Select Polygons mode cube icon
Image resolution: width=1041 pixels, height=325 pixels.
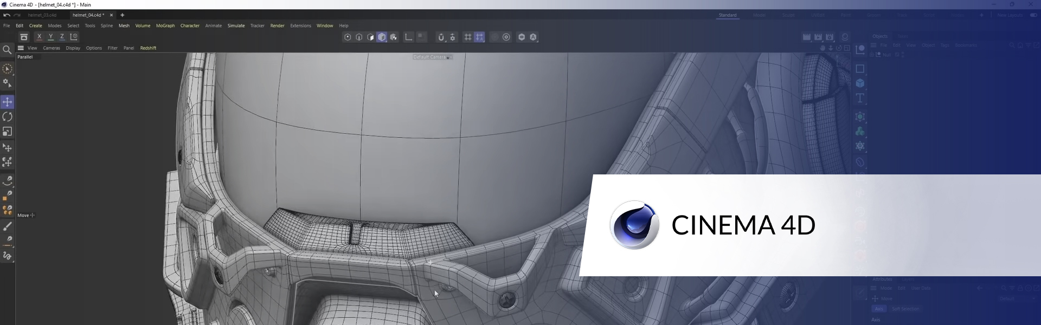pyautogui.click(x=382, y=37)
